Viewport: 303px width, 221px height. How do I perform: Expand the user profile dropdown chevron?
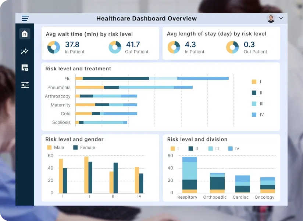click(x=281, y=18)
